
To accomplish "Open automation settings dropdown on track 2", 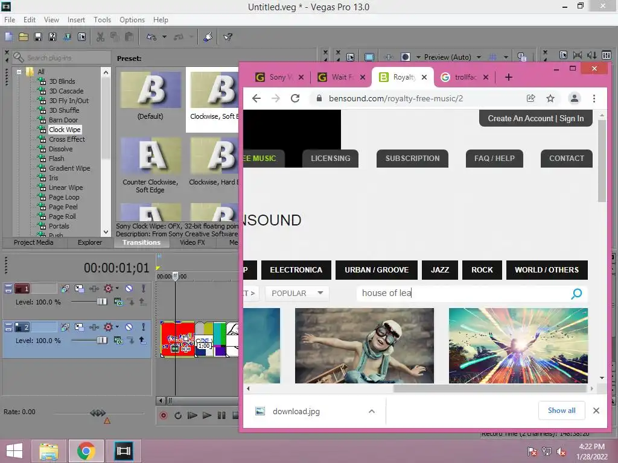I will (x=117, y=327).
